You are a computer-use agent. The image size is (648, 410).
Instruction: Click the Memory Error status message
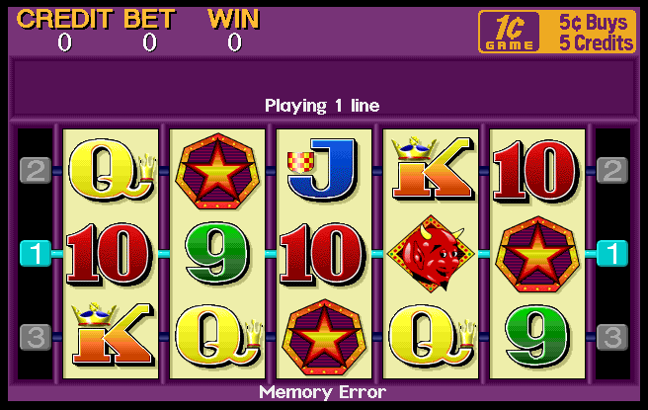[x=322, y=392]
